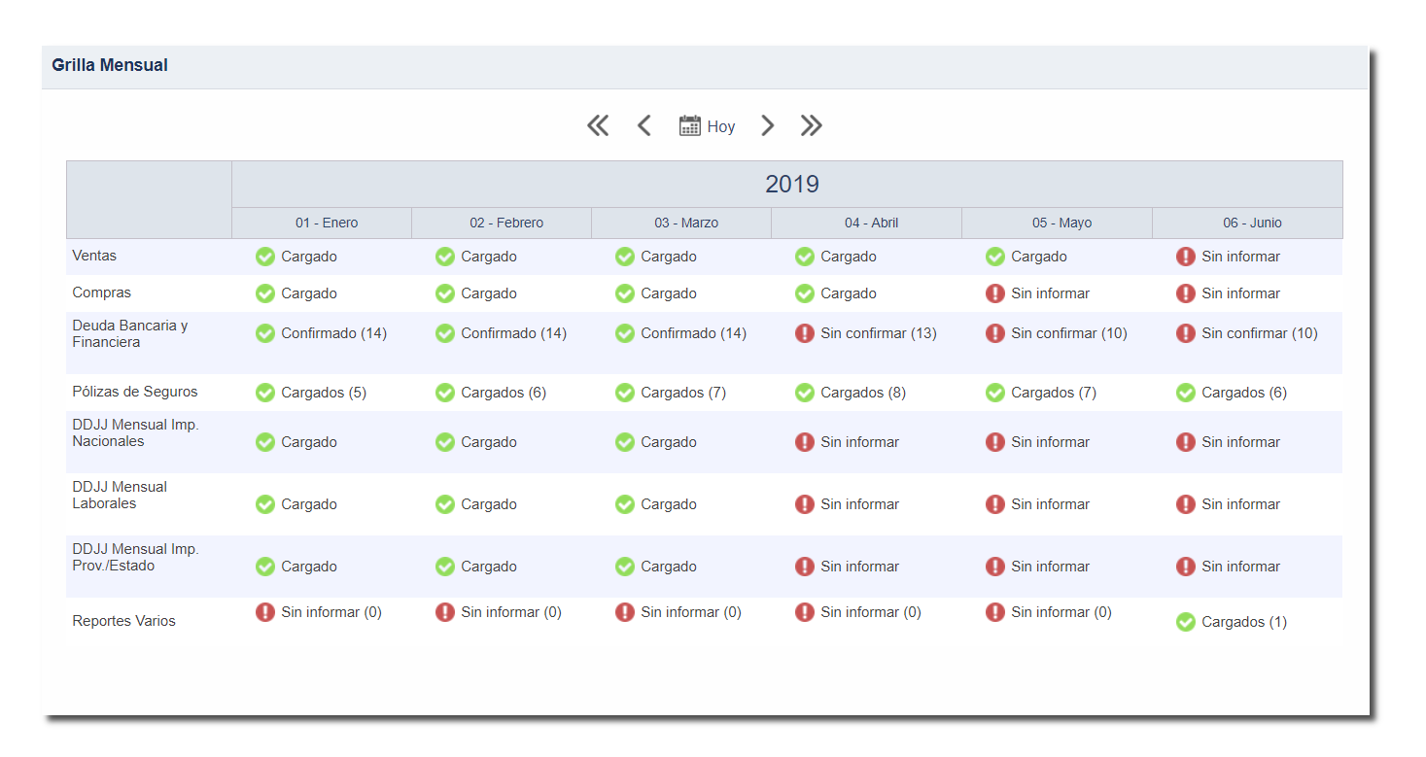Open Sin confirmar (10) in the Mayo column
Image resolution: width=1426 pixels, height=757 pixels.
1068,333
